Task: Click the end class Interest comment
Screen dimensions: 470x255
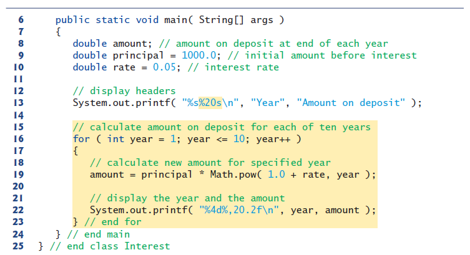Action: pos(110,246)
